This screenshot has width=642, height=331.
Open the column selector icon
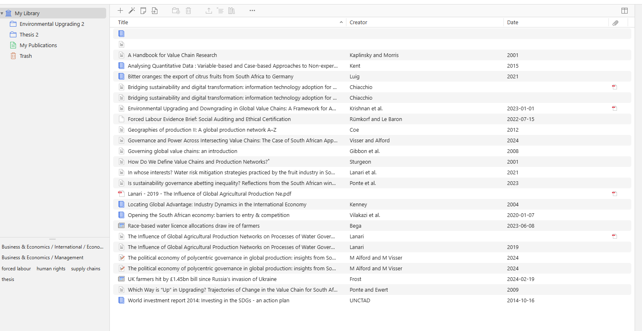pos(624,11)
